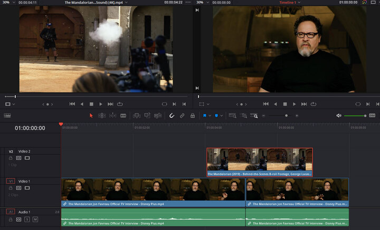Activate the Blade Edit tool
The image size is (380, 230).
coord(122,116)
